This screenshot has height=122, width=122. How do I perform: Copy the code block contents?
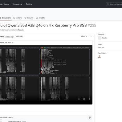click(90, 118)
